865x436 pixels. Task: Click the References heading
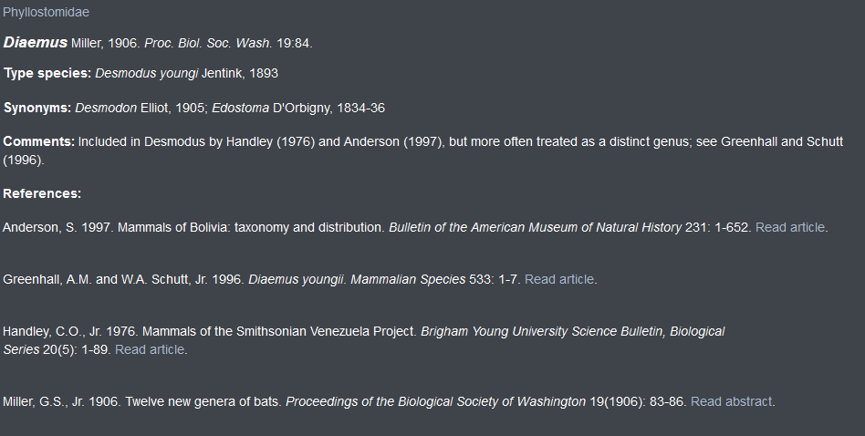pos(42,193)
